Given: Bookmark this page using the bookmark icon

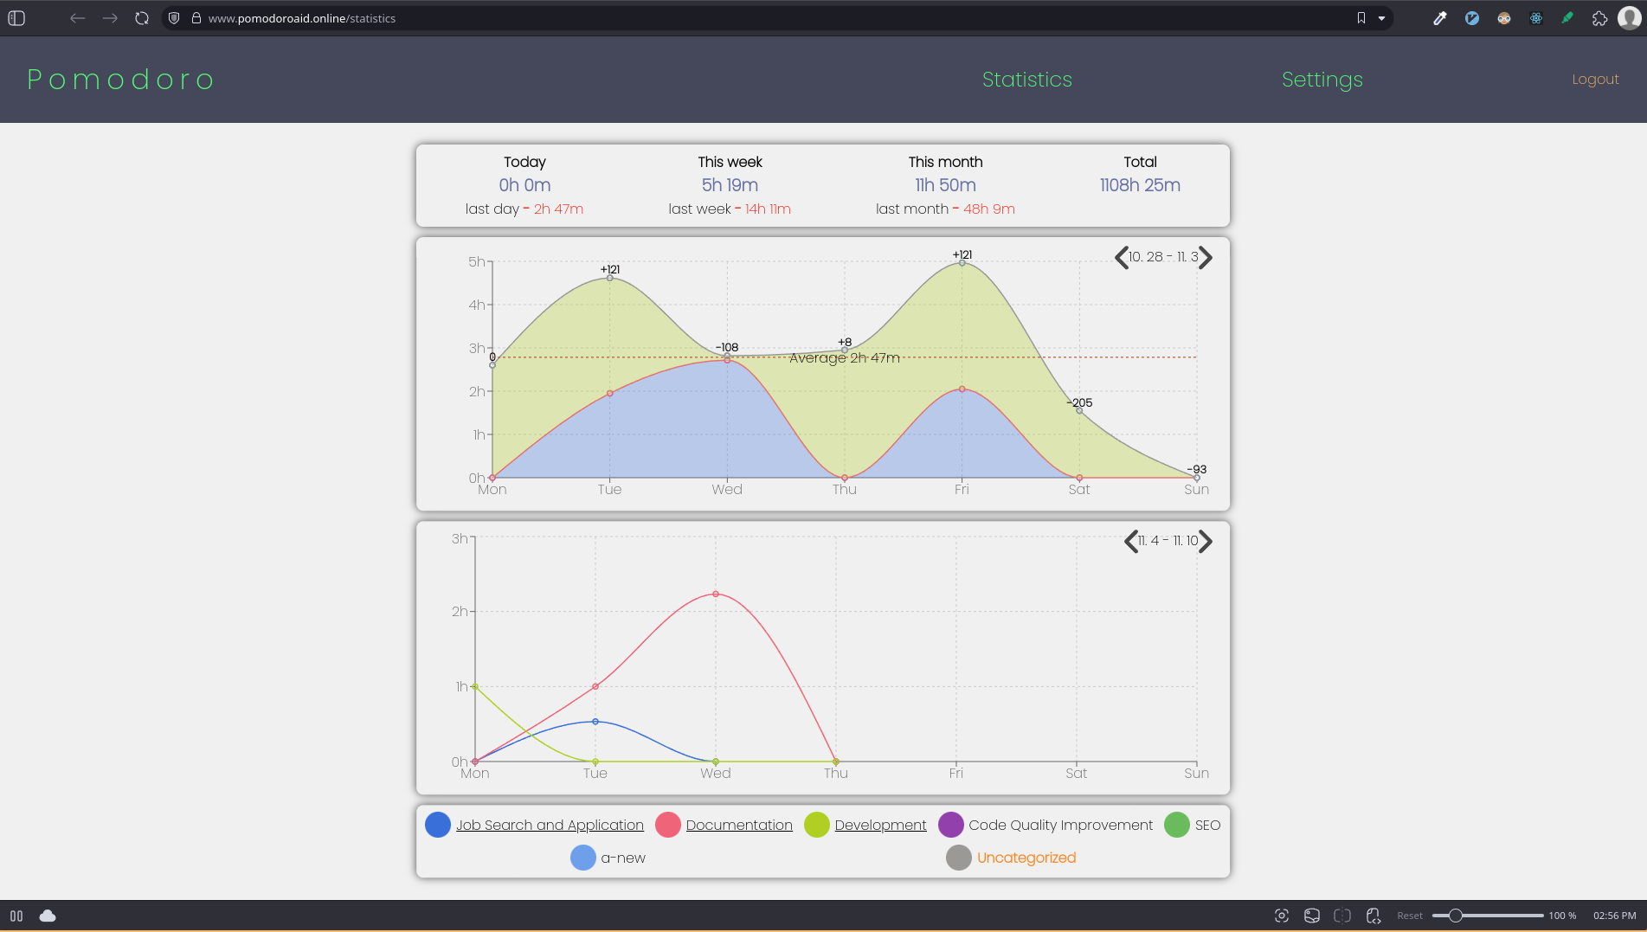Looking at the screenshot, I should click(x=1361, y=18).
